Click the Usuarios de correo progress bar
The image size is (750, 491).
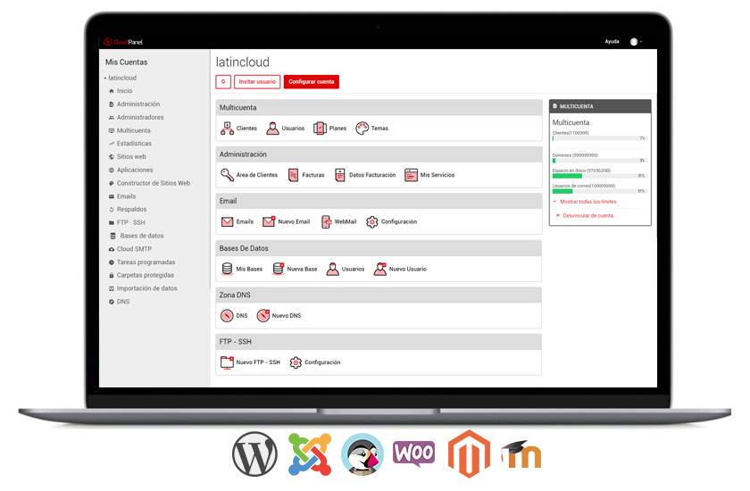599,191
